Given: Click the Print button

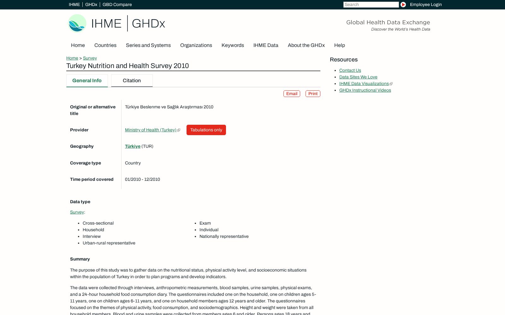Looking at the screenshot, I should click(x=313, y=94).
